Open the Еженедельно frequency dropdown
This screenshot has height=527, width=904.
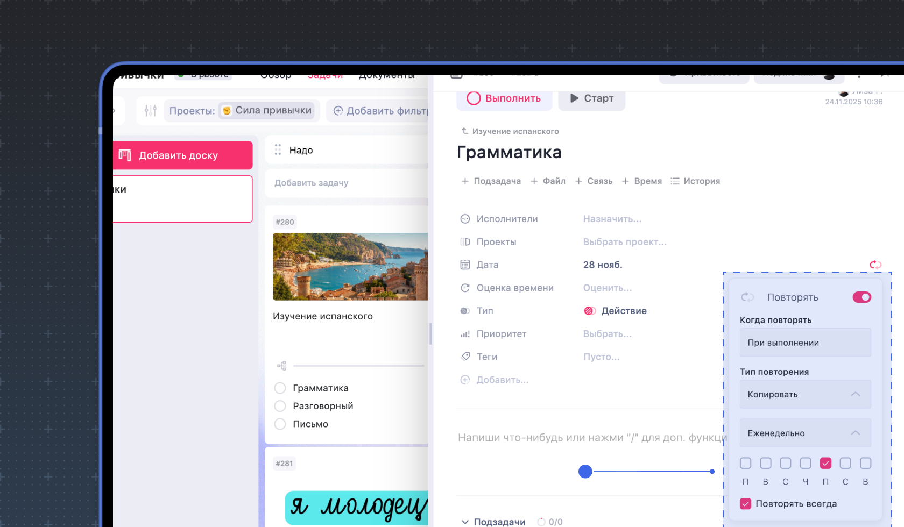click(x=805, y=433)
